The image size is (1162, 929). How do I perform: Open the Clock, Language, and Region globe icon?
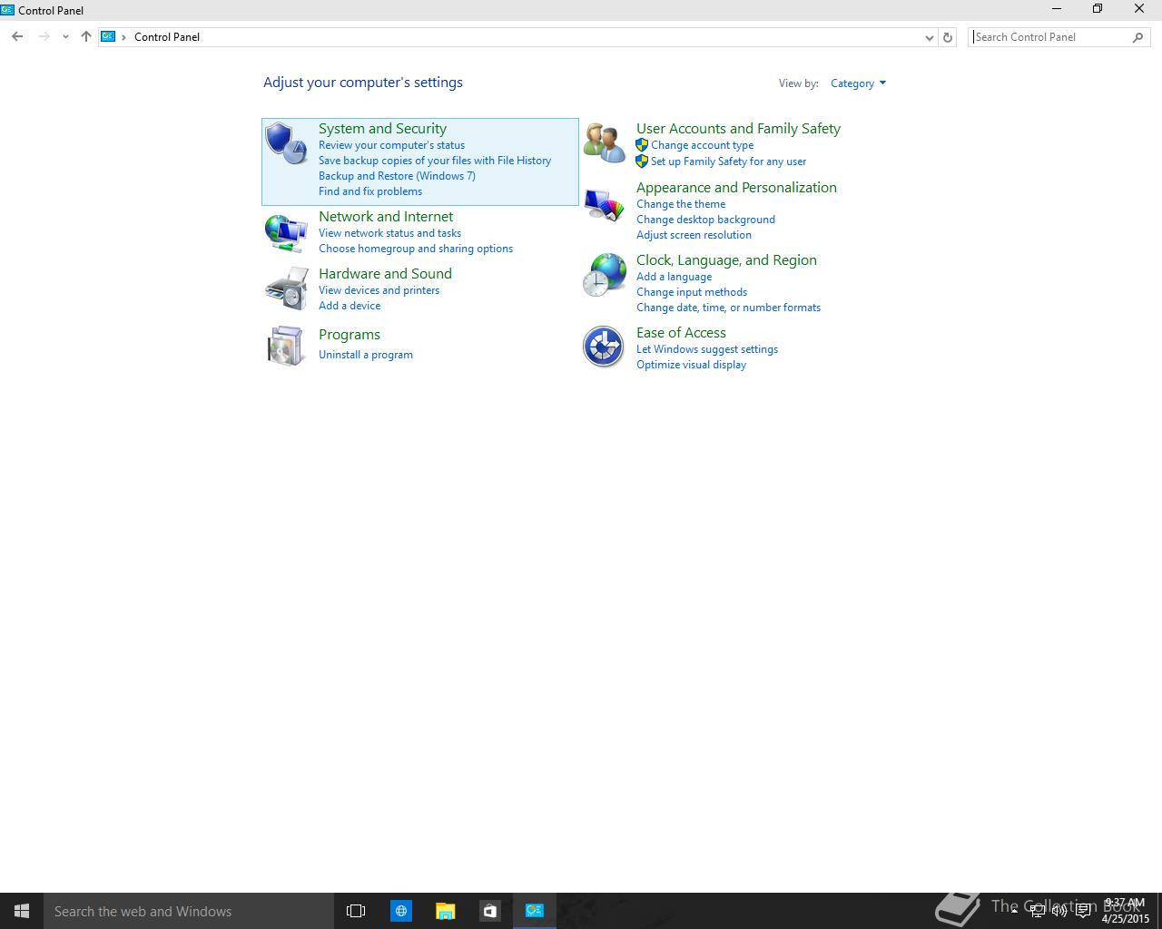605,275
